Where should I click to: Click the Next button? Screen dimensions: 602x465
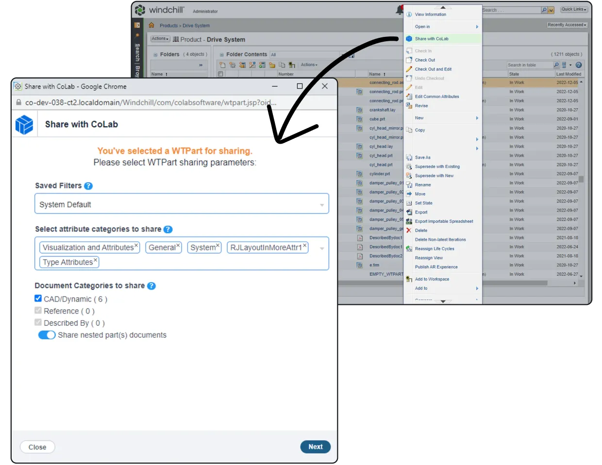[315, 447]
